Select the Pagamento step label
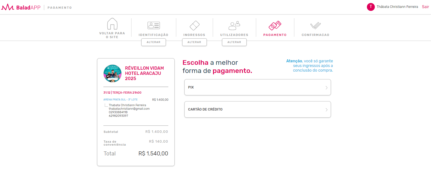 [275, 35]
